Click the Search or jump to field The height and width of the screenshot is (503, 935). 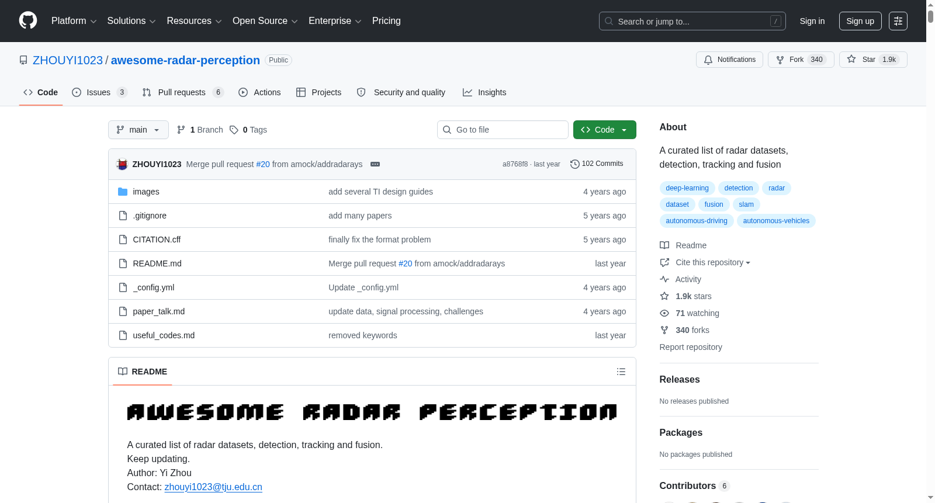click(692, 21)
